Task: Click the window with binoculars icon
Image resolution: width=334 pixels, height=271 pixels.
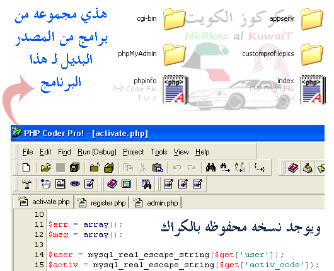Action: click(x=147, y=184)
